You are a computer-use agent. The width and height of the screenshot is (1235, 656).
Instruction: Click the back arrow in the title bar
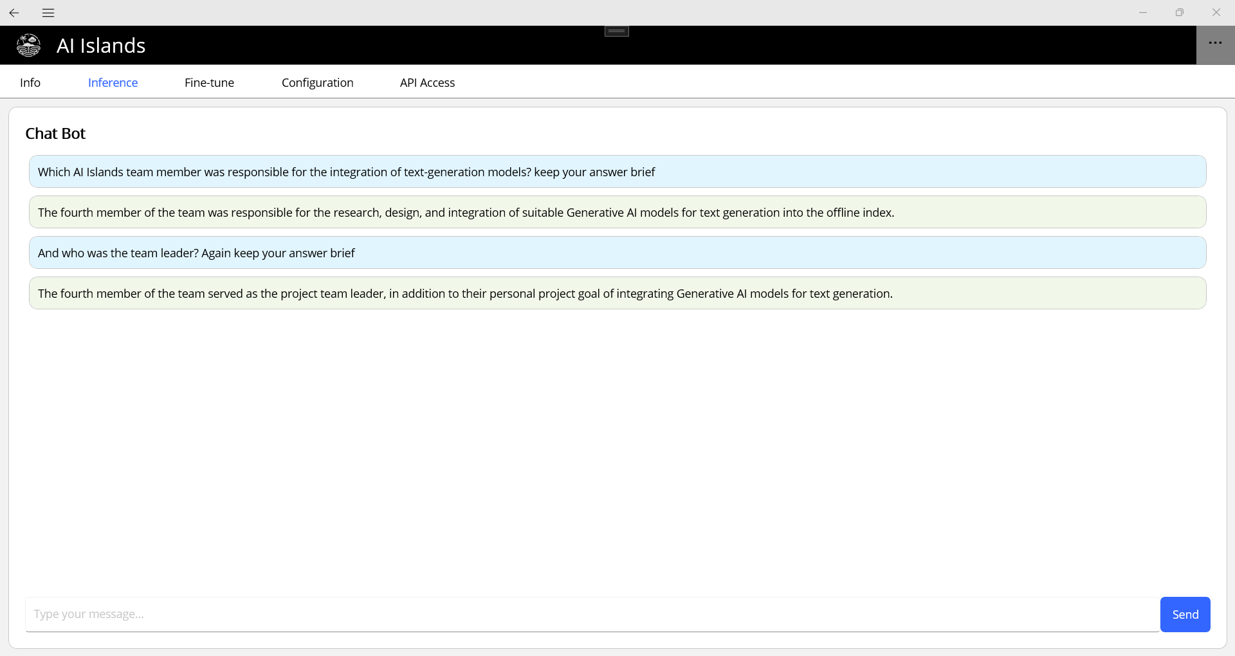(x=14, y=13)
